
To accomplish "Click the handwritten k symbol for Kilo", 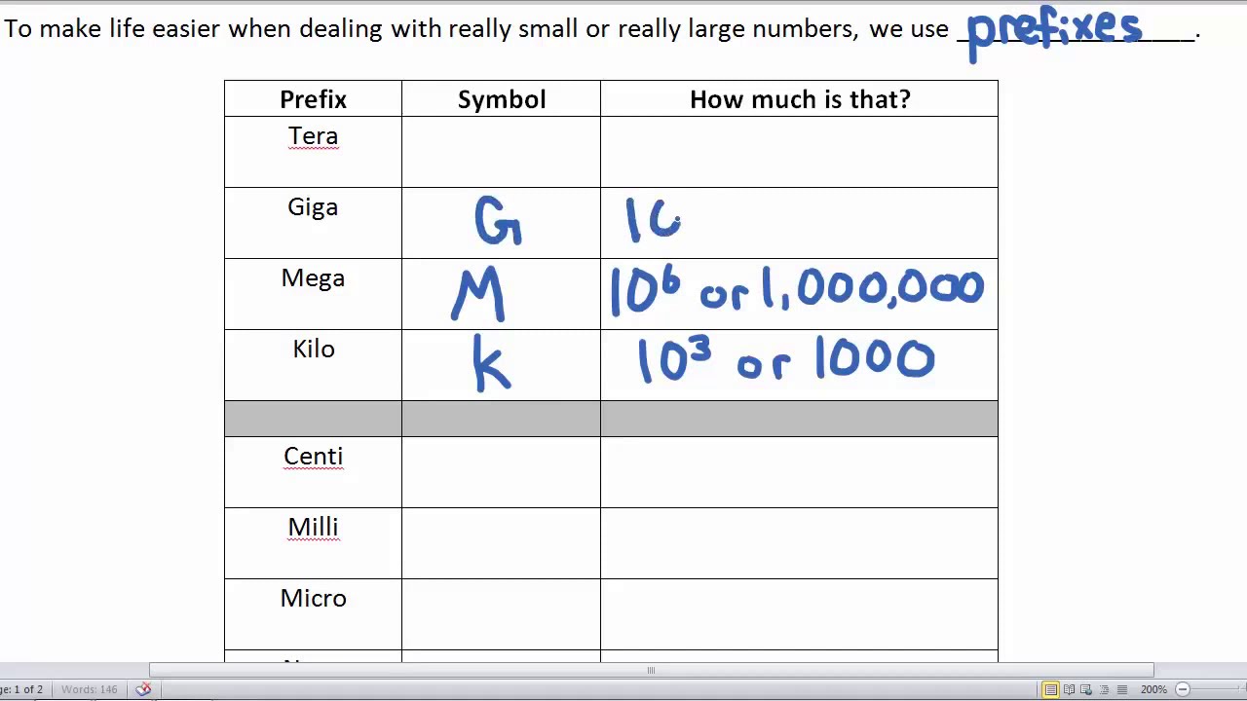I will point(491,363).
